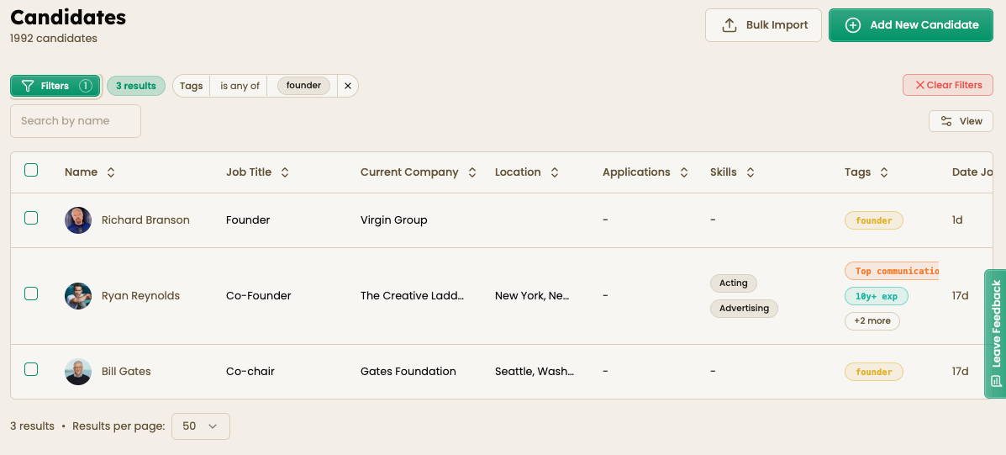Sort by Job Title column arrows

(285, 172)
